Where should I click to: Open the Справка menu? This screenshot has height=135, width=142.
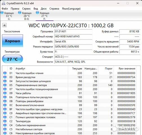click(x=54, y=9)
